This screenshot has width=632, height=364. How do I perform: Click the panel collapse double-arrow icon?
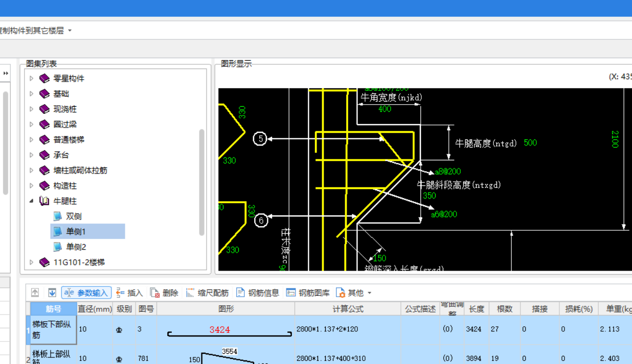6,74
